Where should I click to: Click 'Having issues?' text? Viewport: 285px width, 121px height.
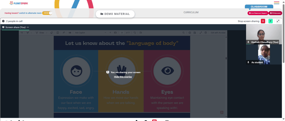[12, 13]
